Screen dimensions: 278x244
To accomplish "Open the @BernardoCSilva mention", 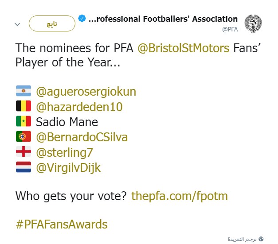I will pyautogui.click(x=82, y=137).
